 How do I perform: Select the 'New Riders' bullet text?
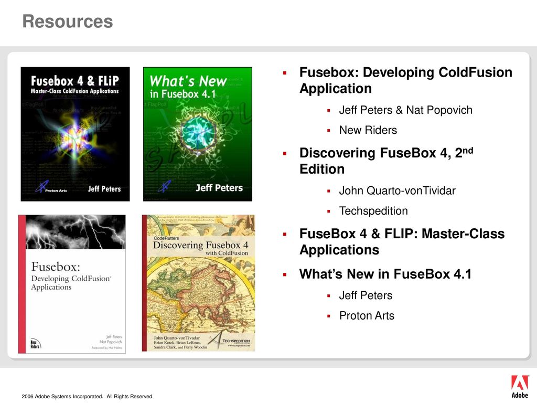(368, 130)
